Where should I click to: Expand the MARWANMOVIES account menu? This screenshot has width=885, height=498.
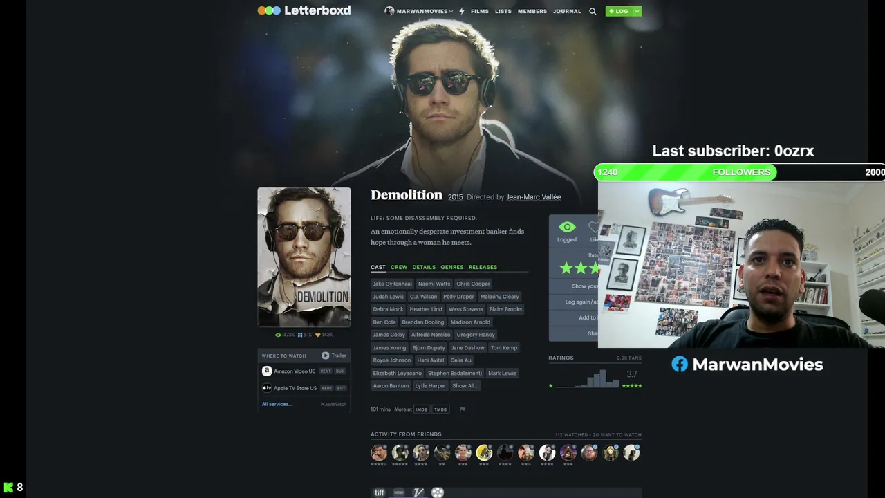coord(419,11)
